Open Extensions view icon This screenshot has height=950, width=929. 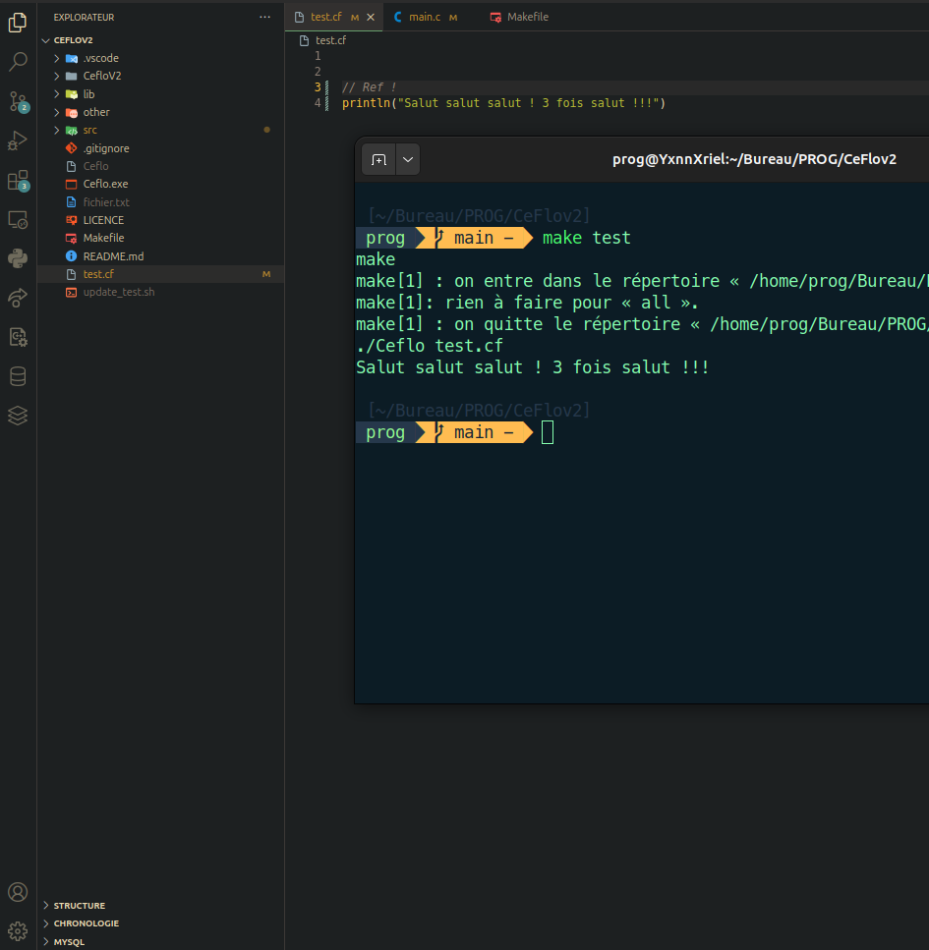click(18, 180)
